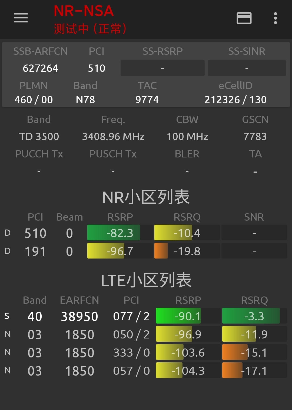Open the three-dot overflow menu

tap(275, 18)
